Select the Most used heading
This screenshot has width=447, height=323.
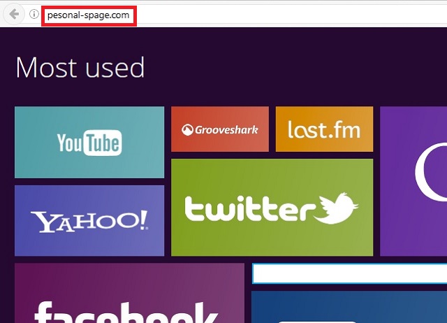[80, 67]
